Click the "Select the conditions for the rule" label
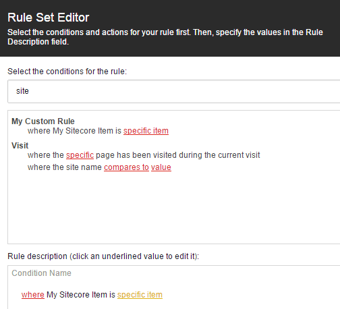This screenshot has height=309, width=340. [x=67, y=72]
